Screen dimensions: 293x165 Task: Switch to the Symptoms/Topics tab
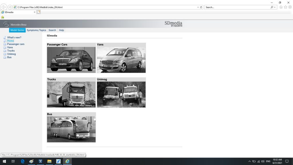tap(36, 30)
